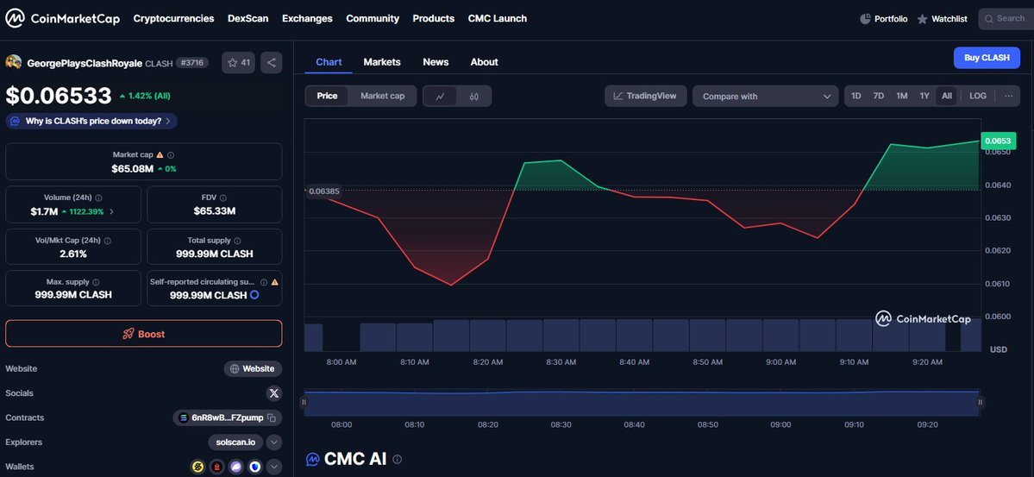Viewport: 1034px width, 477px height.
Task: Toggle the LOG scale on the chart
Action: tap(977, 96)
